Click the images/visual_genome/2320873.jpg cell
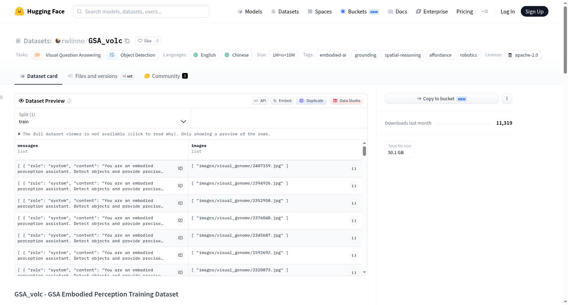 (275, 270)
